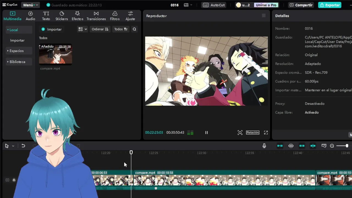
Task: Click the undo arrow icon
Action: pos(23,146)
